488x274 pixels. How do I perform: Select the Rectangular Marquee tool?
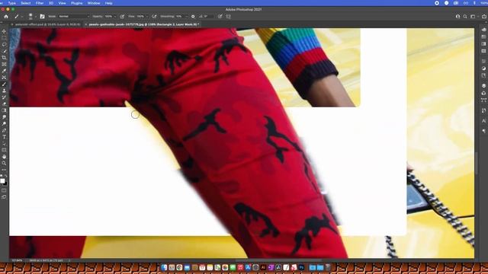[4, 38]
